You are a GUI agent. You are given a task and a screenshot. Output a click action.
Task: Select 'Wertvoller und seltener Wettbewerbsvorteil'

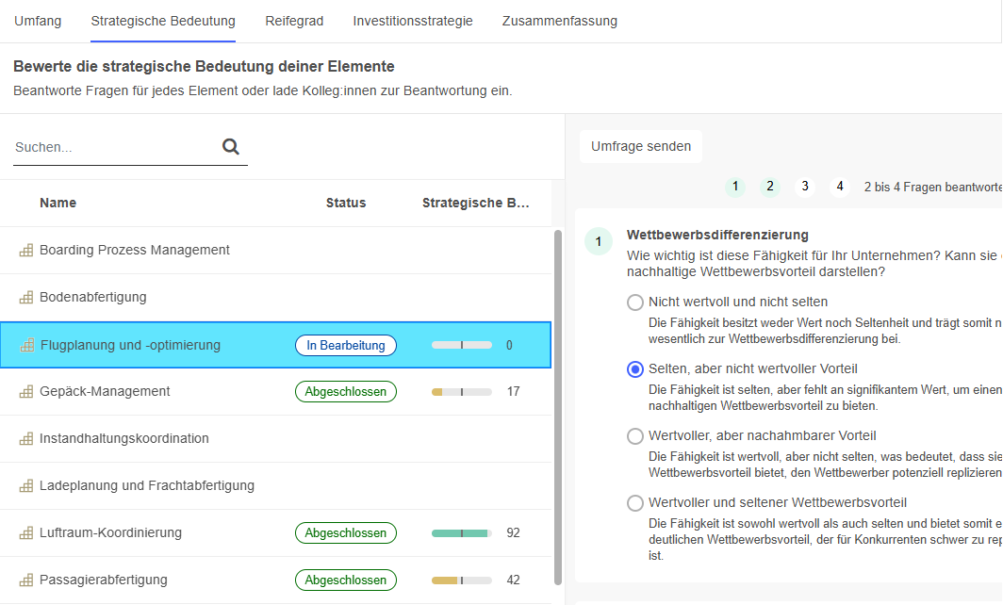(x=634, y=503)
